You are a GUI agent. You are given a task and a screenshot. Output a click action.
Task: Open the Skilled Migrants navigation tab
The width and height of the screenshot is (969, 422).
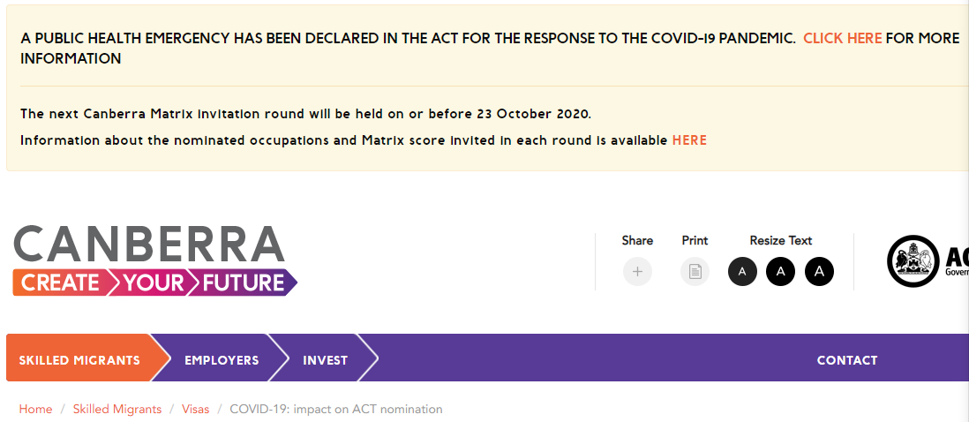79,360
